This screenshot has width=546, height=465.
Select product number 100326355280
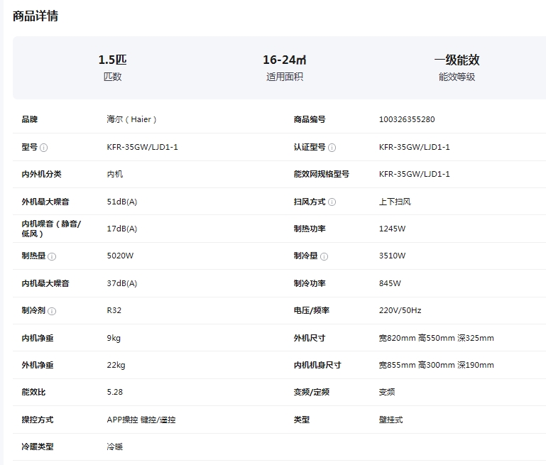coord(407,119)
